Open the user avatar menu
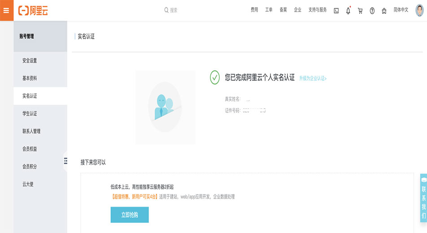The width and height of the screenshot is (427, 233). tap(419, 10)
